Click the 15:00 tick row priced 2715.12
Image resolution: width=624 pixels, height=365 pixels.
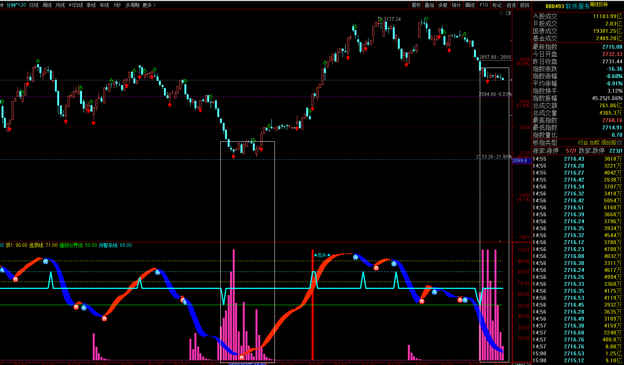click(x=578, y=360)
